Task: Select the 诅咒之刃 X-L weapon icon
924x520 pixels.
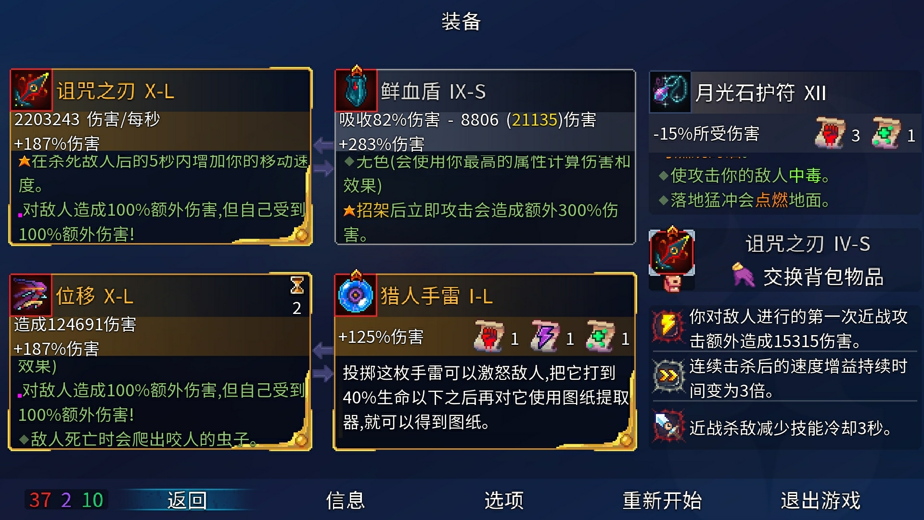Action: pyautogui.click(x=31, y=91)
